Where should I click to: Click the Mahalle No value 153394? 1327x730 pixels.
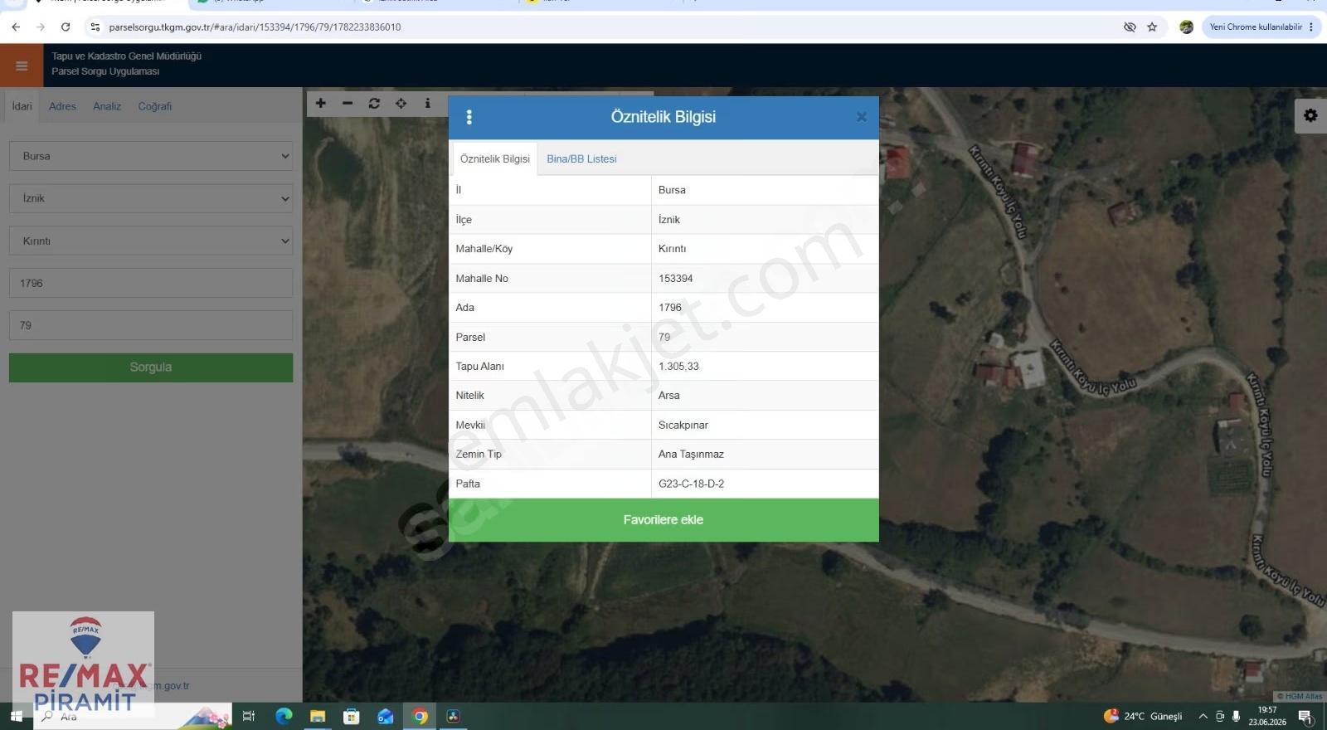(x=675, y=278)
